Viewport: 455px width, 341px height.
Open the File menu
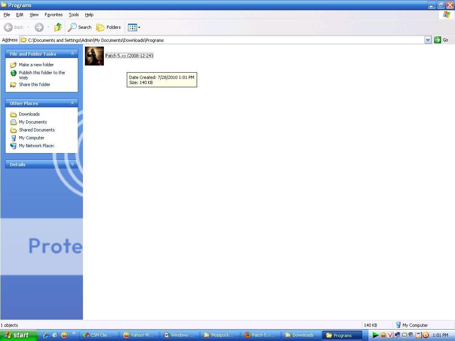coord(7,15)
